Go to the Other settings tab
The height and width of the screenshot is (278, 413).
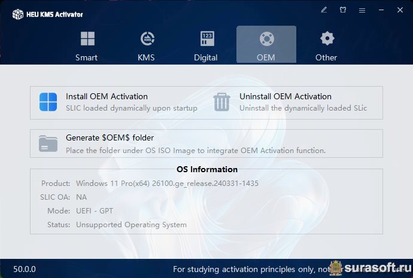click(327, 45)
